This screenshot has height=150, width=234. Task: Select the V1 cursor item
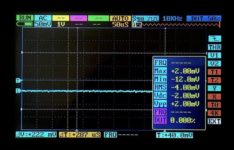click(214, 55)
